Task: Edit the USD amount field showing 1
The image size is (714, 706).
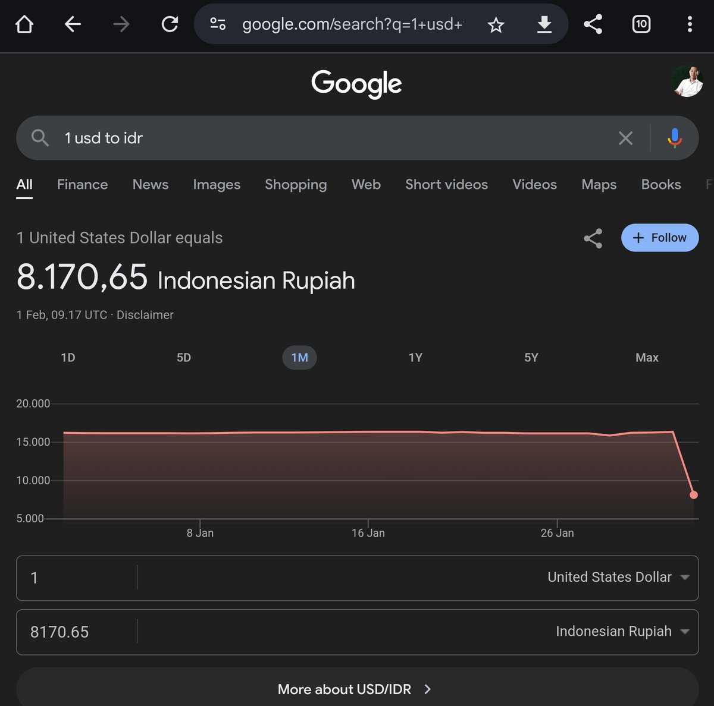Action: [77, 578]
